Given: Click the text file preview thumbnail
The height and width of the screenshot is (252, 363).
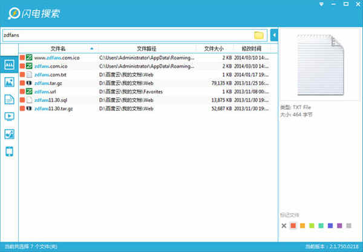Looking at the screenshot, I should coord(321,65).
